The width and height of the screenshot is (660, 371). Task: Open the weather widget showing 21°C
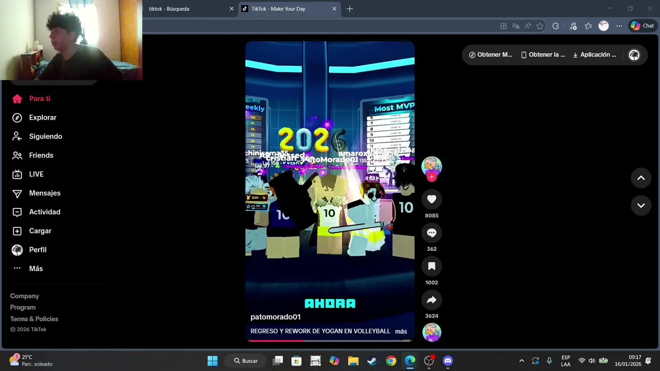tap(32, 361)
